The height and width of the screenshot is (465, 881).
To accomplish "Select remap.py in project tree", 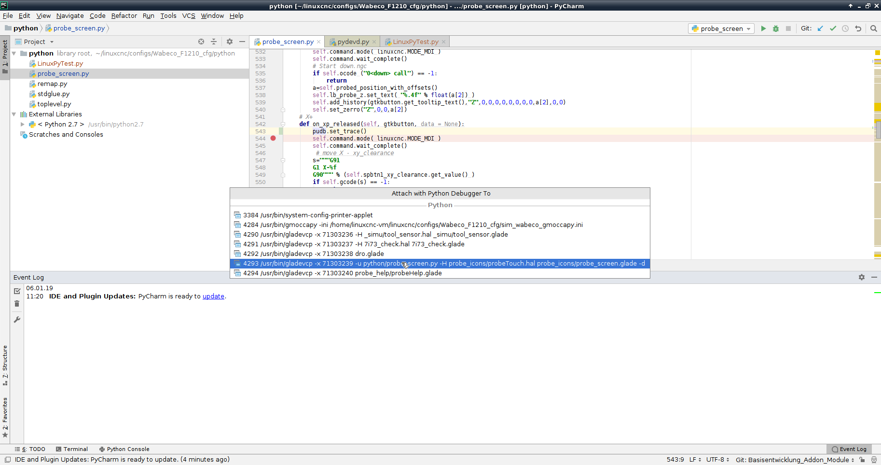I will coord(52,84).
